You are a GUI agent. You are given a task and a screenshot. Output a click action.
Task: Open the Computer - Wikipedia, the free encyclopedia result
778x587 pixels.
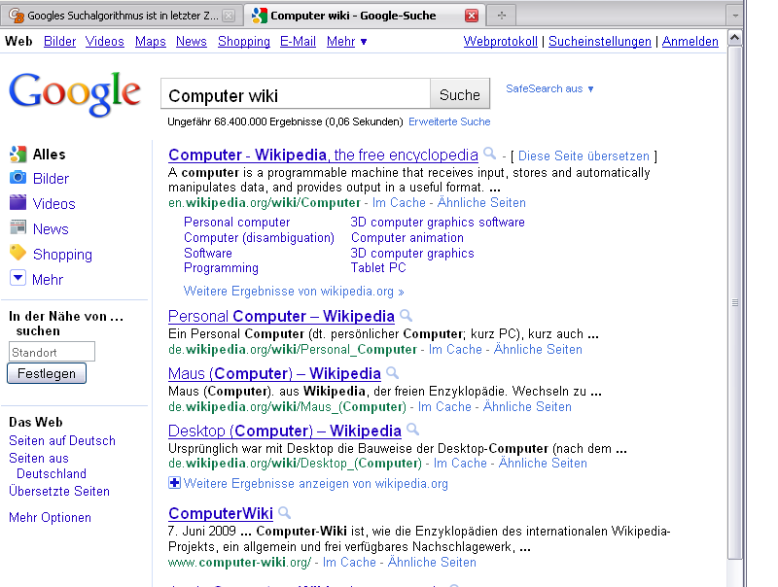pyautogui.click(x=323, y=155)
